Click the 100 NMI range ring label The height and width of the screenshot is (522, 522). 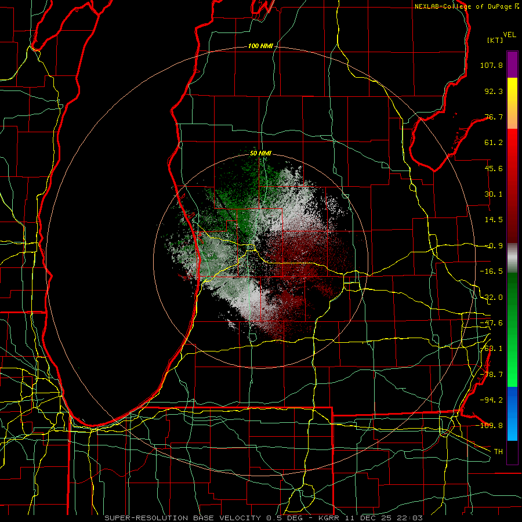(260, 46)
